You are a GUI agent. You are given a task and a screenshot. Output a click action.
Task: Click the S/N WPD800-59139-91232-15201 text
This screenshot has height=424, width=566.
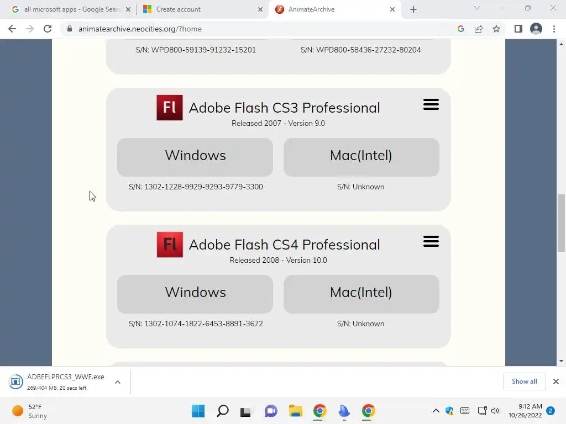coord(196,50)
